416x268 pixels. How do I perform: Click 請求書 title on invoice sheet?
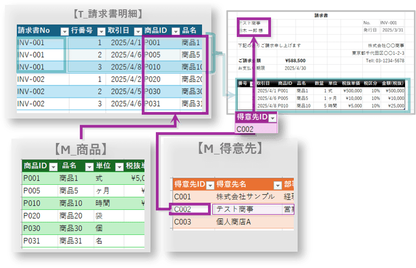(321, 16)
